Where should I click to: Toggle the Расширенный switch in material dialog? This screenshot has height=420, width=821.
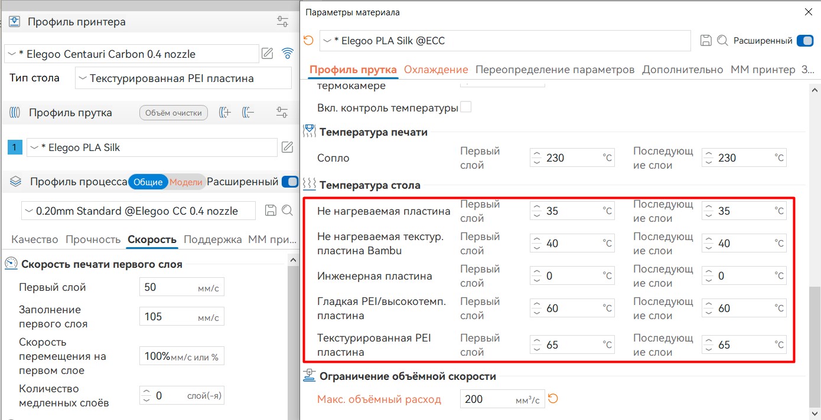(804, 41)
